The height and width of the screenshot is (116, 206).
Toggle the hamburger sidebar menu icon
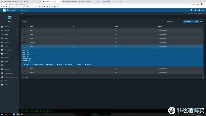(x=22, y=10)
